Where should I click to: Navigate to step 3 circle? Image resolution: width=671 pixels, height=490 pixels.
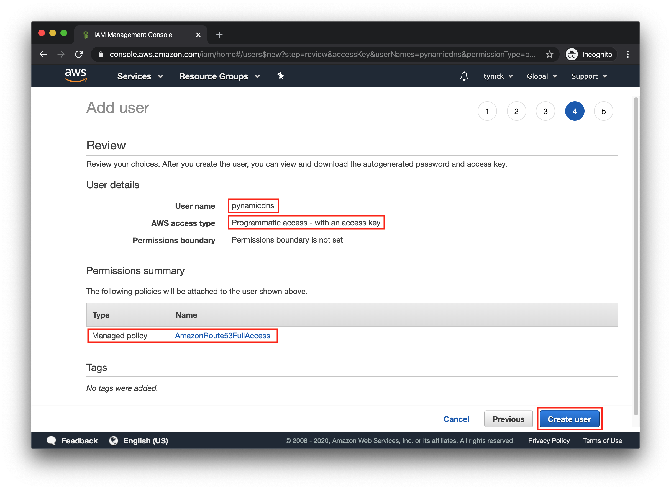pos(546,111)
